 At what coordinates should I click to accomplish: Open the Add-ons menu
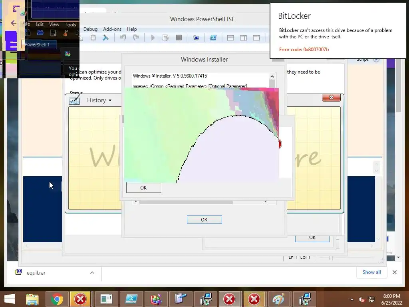(x=112, y=29)
